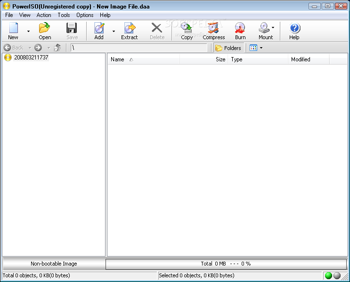Toggle the Folders pane button

pyautogui.click(x=228, y=48)
